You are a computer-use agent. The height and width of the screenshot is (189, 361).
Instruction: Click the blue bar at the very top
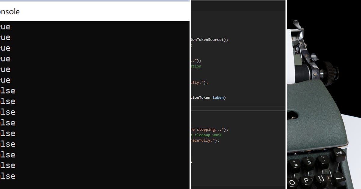pos(90,1)
